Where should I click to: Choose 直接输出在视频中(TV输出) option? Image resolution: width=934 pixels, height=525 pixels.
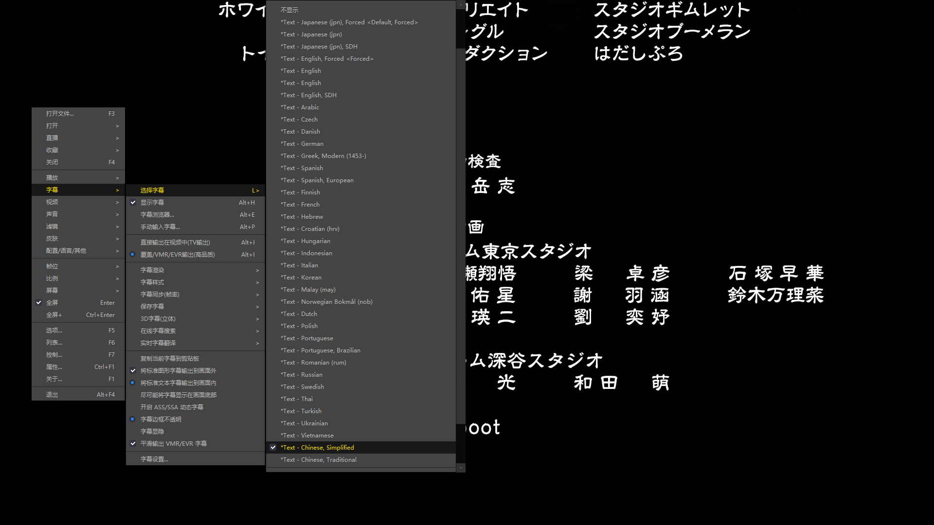pos(195,242)
